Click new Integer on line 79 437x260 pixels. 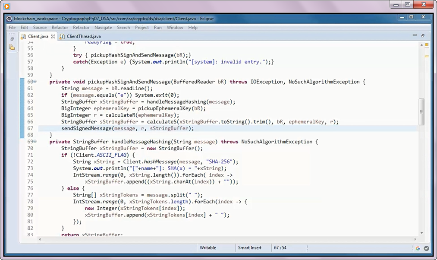tap(101, 209)
